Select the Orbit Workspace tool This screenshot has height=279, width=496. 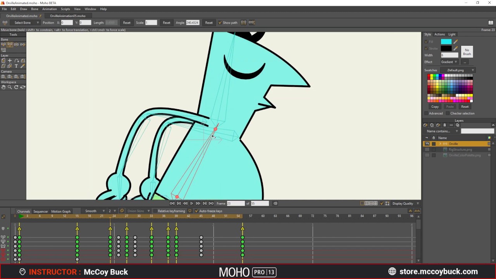click(x=23, y=87)
